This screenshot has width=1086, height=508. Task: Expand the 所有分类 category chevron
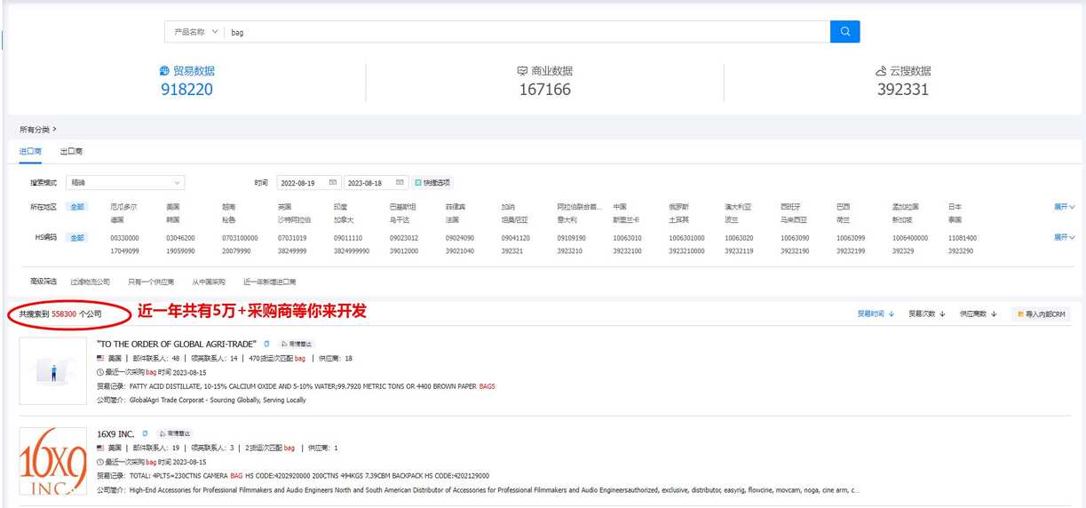(54, 130)
